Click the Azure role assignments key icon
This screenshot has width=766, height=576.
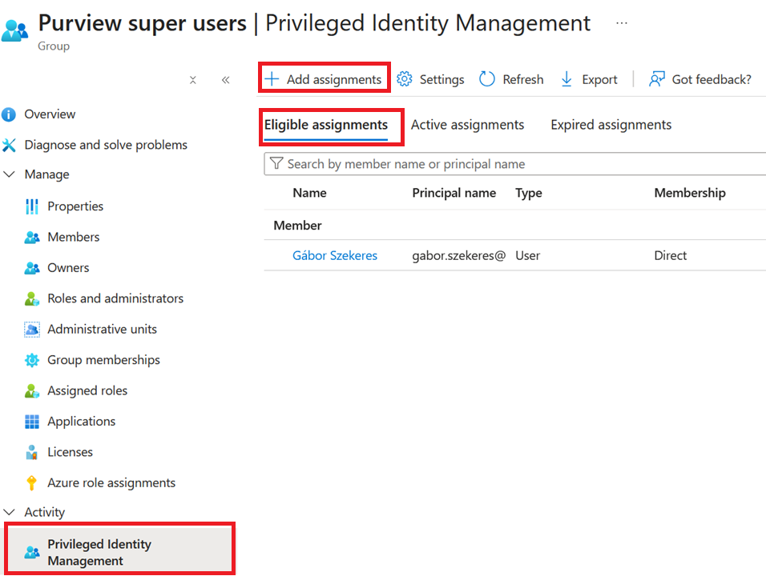32,483
